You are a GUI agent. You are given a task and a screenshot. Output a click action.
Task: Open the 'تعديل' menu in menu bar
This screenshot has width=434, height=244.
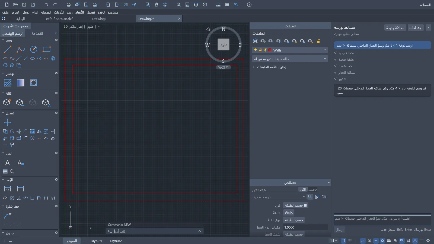tap(91, 12)
